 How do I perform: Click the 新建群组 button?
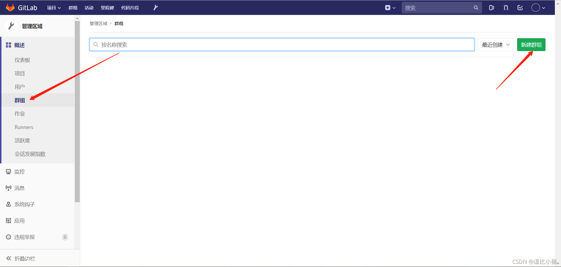531,45
